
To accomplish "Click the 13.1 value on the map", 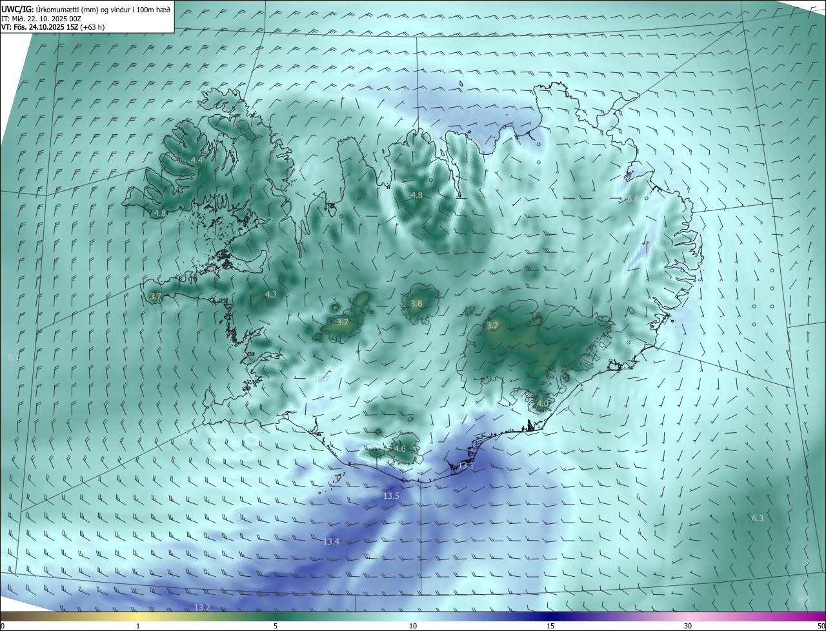I will (466, 465).
